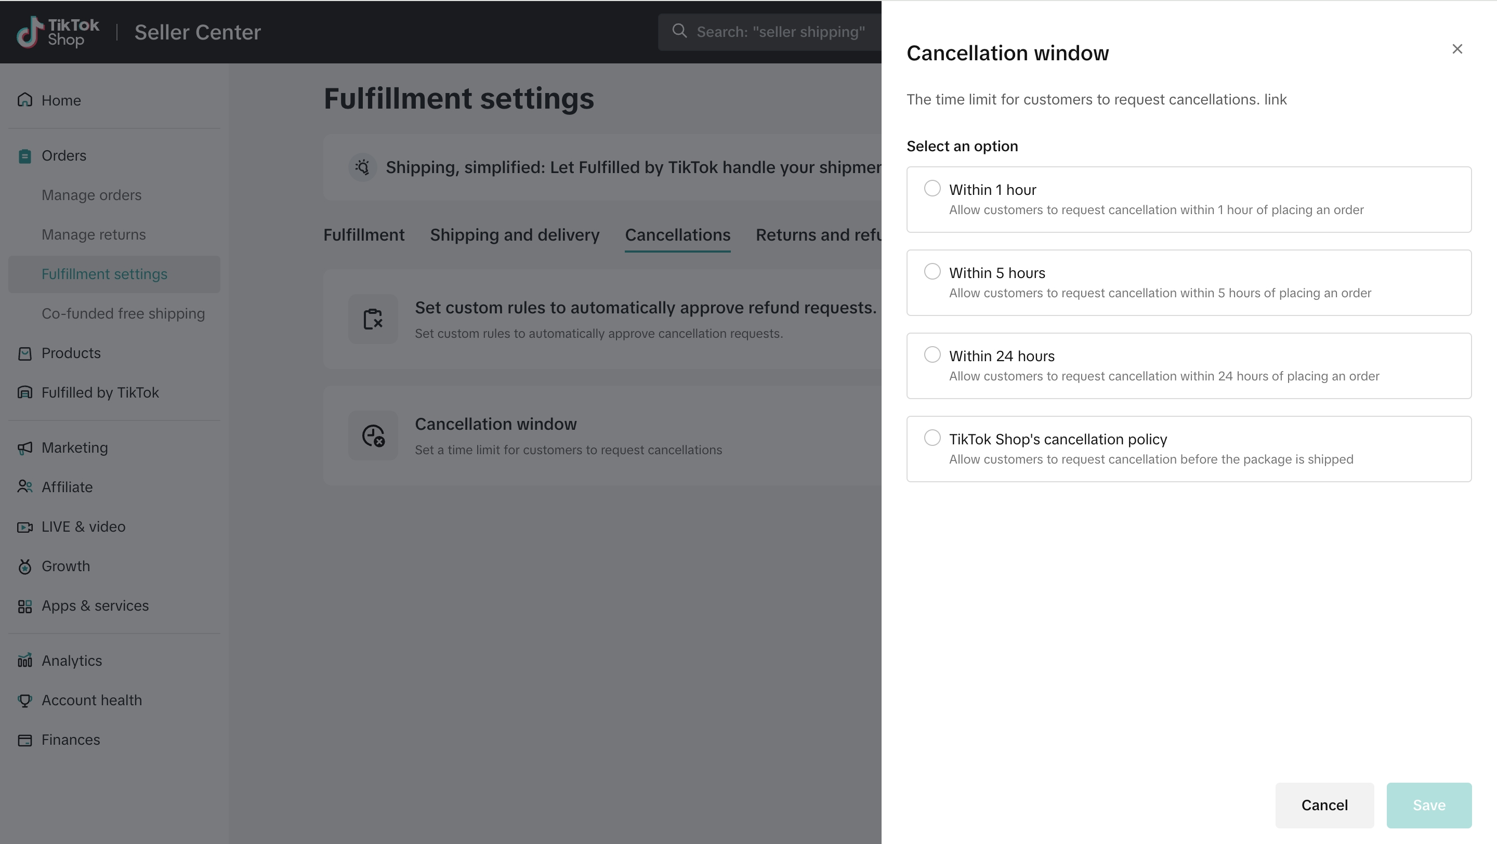This screenshot has height=844, width=1497.
Task: Open Manage orders in sidebar
Action: point(91,195)
